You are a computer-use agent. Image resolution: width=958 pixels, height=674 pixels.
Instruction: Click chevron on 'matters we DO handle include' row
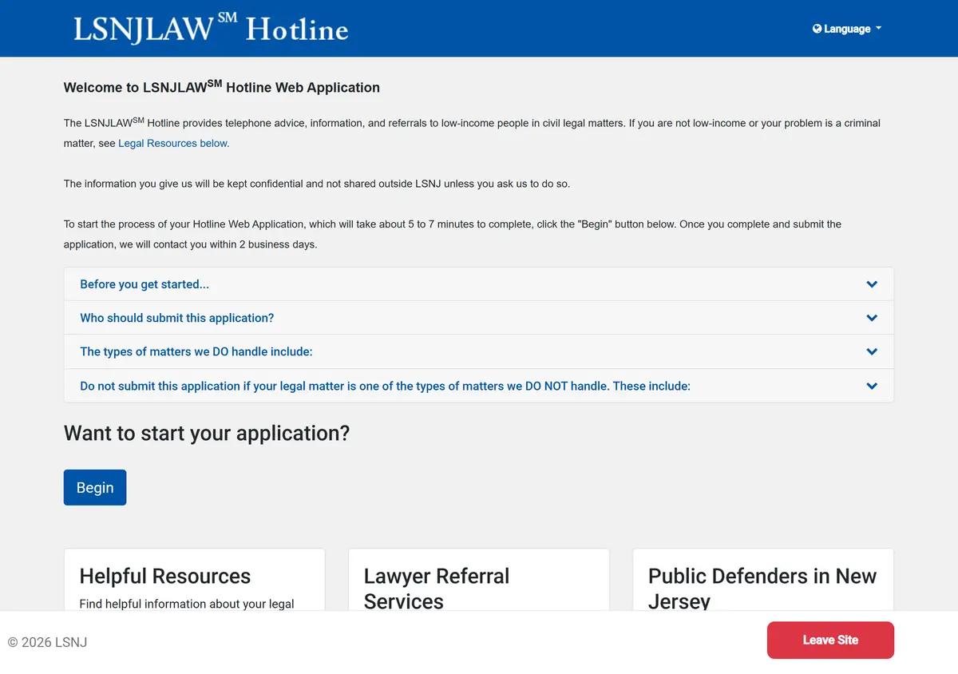(872, 351)
